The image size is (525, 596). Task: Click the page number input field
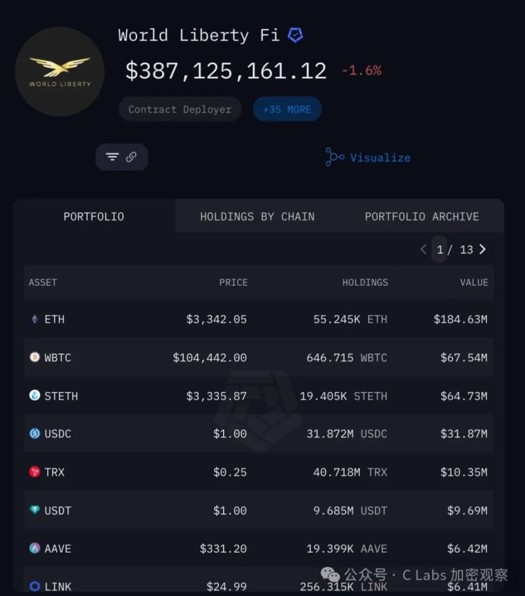point(440,249)
